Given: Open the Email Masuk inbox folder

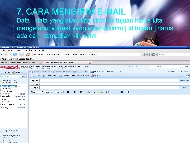Looking at the screenshot, I should pyautogui.click(x=9, y=86).
